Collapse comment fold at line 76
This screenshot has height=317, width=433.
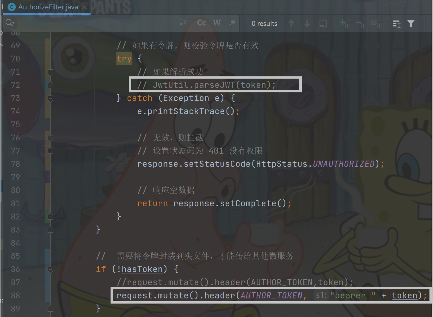click(50, 138)
